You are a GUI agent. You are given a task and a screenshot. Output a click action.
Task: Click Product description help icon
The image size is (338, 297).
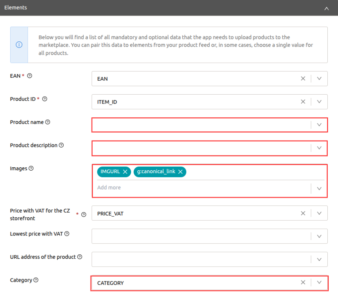tap(61, 145)
